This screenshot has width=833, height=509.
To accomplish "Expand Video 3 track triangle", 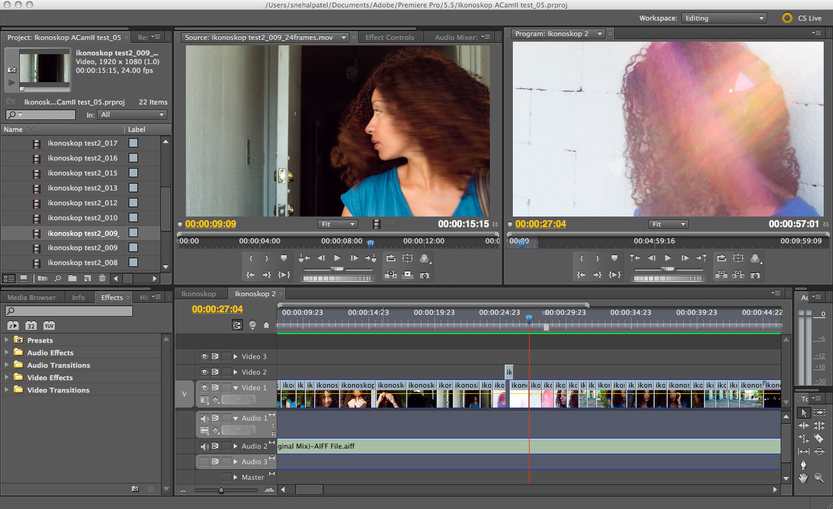I will [236, 357].
